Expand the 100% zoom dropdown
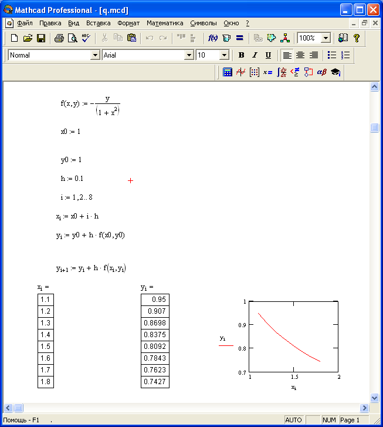The height and width of the screenshot is (427, 383). pos(326,38)
